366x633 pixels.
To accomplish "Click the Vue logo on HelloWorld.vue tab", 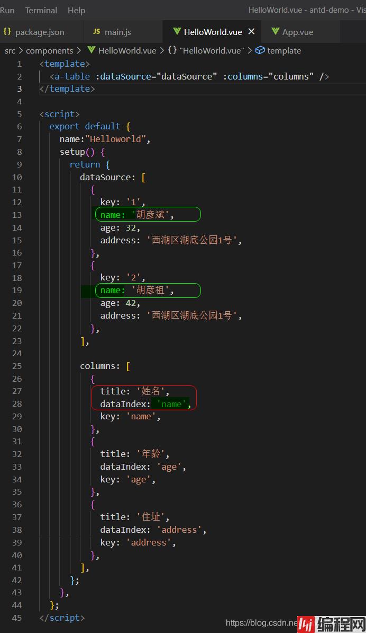I will point(177,32).
